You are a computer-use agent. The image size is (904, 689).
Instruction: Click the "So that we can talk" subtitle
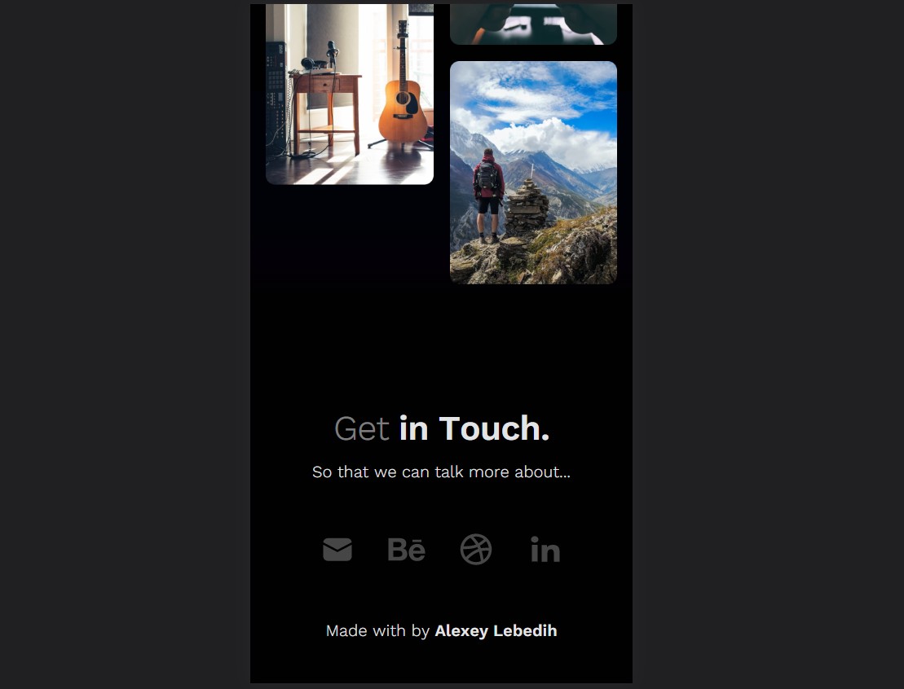pyautogui.click(x=441, y=472)
